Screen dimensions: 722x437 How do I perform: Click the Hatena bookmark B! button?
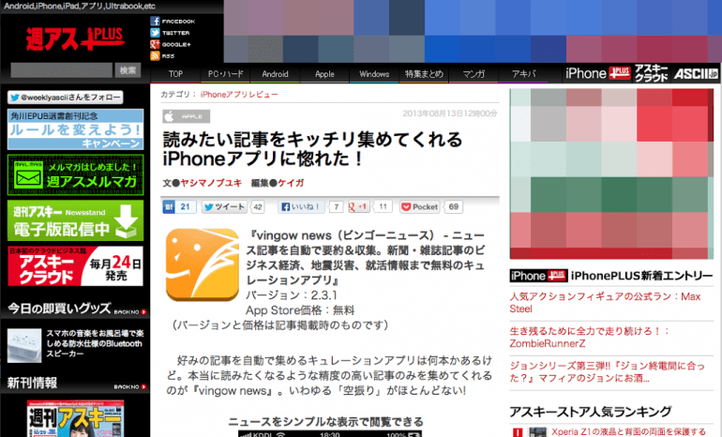169,206
